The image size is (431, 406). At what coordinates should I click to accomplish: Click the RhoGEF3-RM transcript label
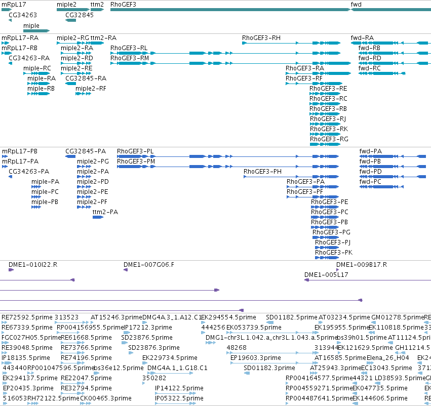130,58
